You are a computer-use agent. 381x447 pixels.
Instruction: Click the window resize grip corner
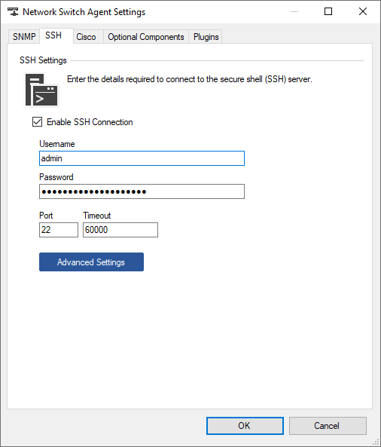tap(376, 442)
